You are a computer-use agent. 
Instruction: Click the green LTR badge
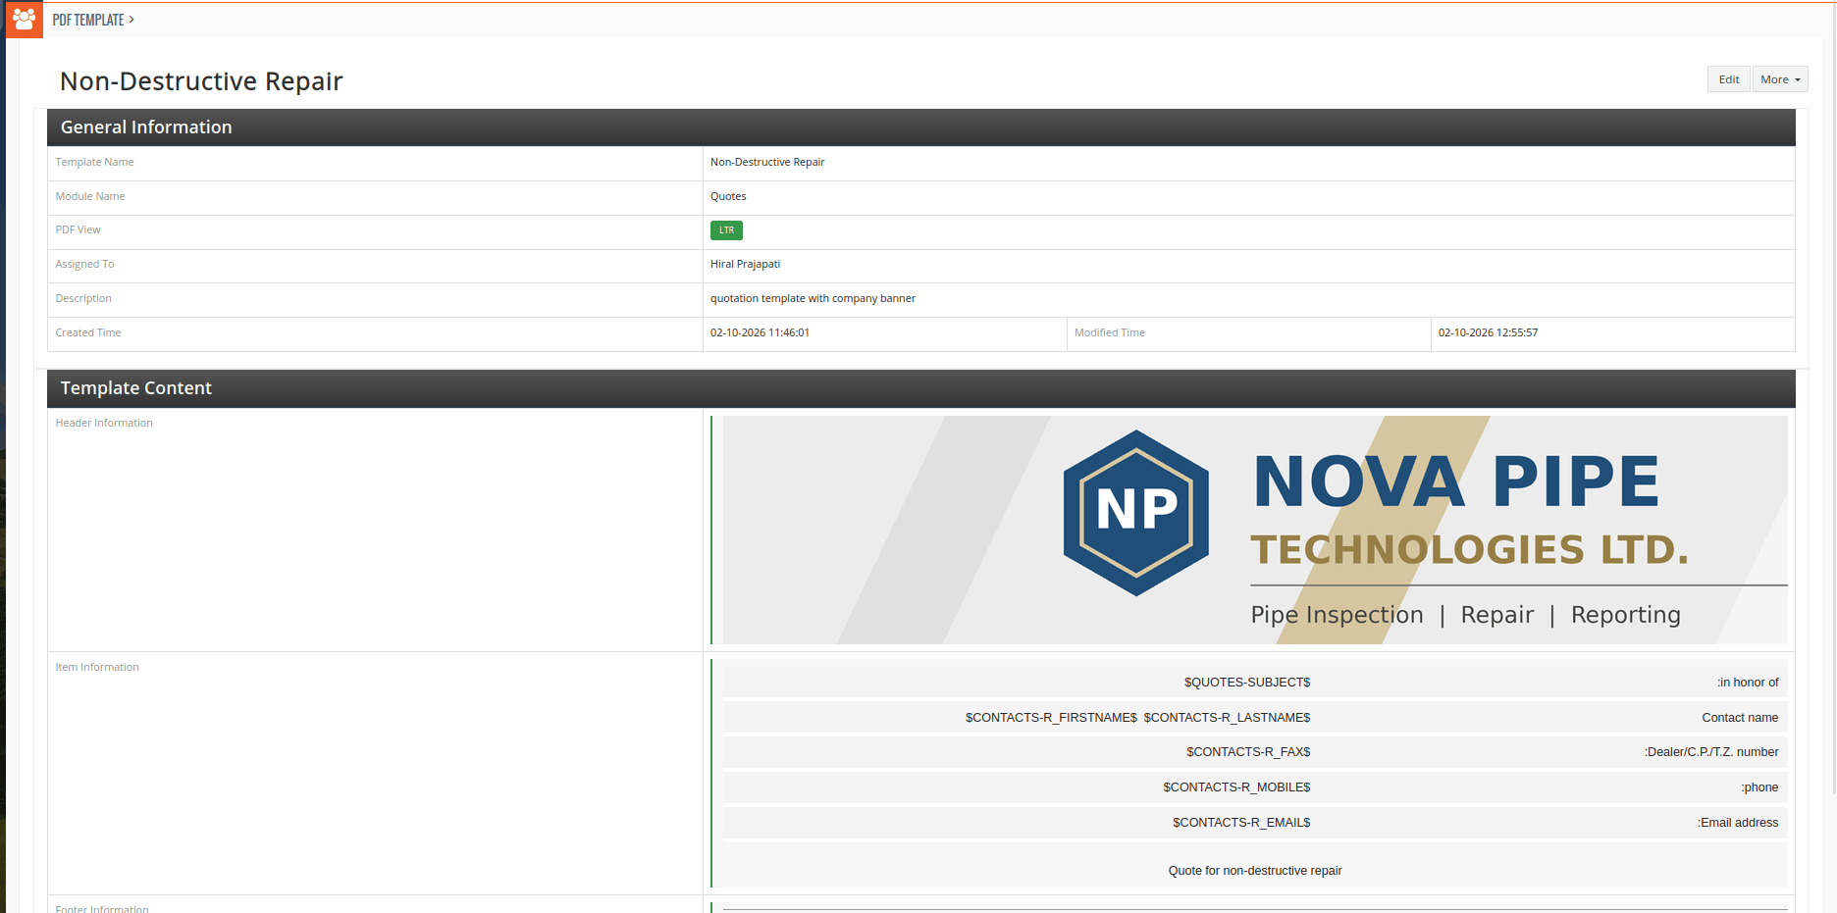[726, 230]
